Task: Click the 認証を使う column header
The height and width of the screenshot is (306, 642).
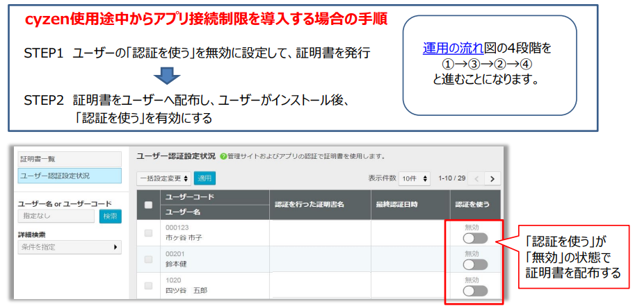Action: [475, 205]
